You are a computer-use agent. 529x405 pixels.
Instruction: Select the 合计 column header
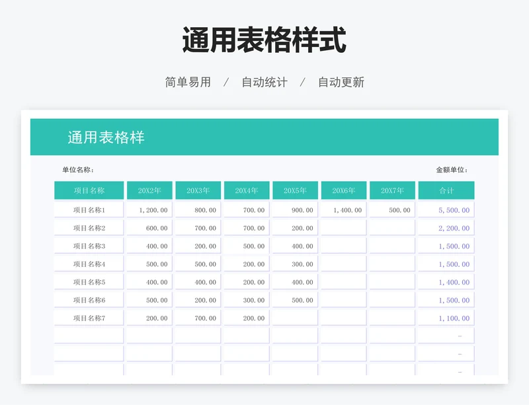pyautogui.click(x=446, y=190)
